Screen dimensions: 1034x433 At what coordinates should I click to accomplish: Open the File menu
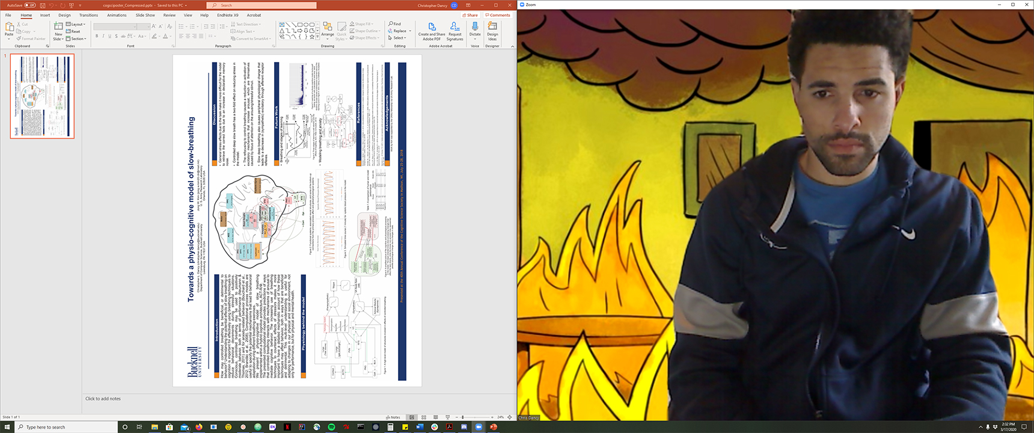(8, 15)
